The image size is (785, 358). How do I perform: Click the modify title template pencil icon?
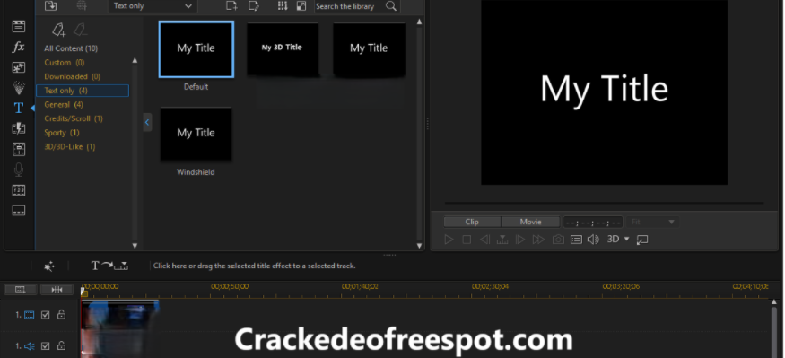pos(254,6)
